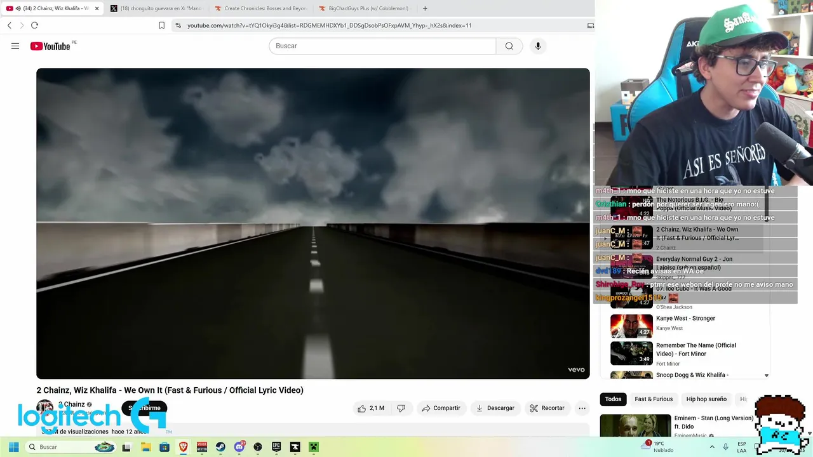Open Task View from the taskbar

click(x=126, y=447)
